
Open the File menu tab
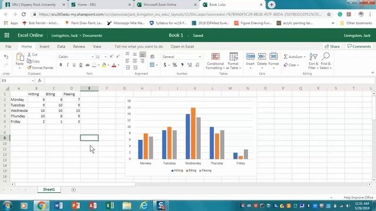coord(8,46)
